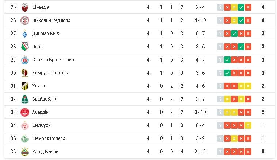Click the Лінкольн Ред Імпс crest
This screenshot has height=160, width=277.
(x=25, y=20)
